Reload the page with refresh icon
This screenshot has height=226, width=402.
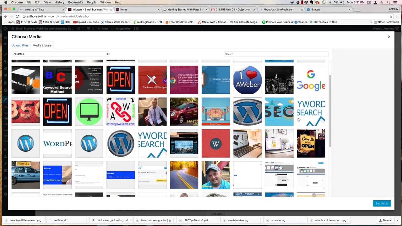coord(17,16)
